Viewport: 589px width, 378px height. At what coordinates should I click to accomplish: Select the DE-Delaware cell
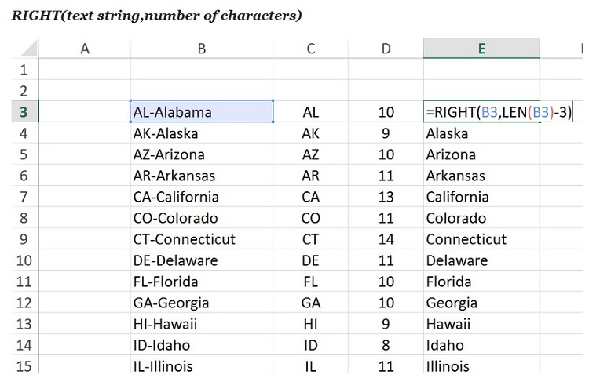[x=202, y=260]
